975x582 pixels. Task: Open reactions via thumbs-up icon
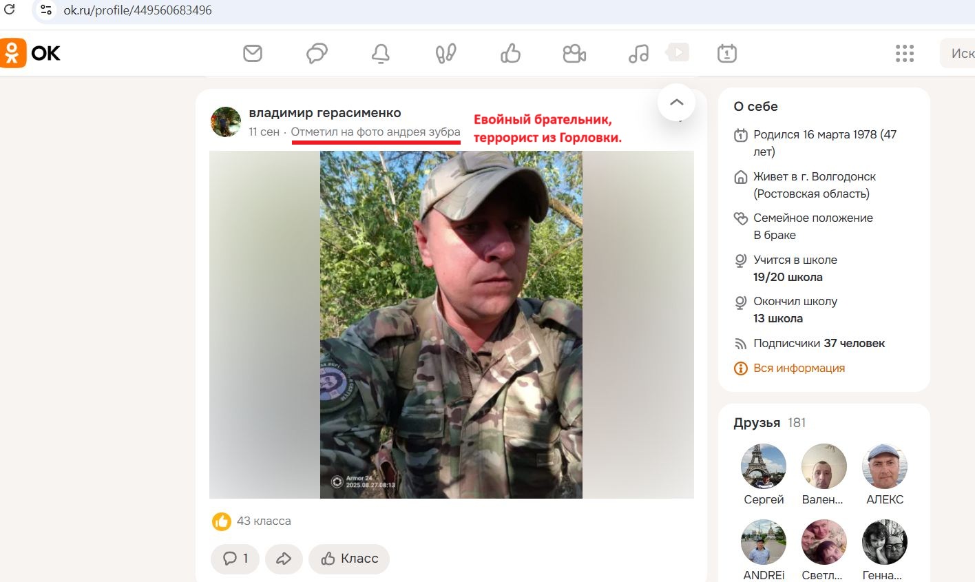click(x=510, y=53)
